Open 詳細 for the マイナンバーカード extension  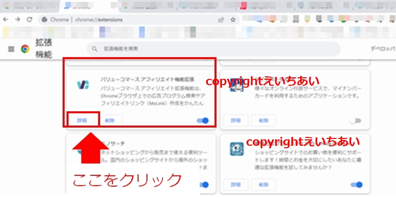(x=236, y=121)
